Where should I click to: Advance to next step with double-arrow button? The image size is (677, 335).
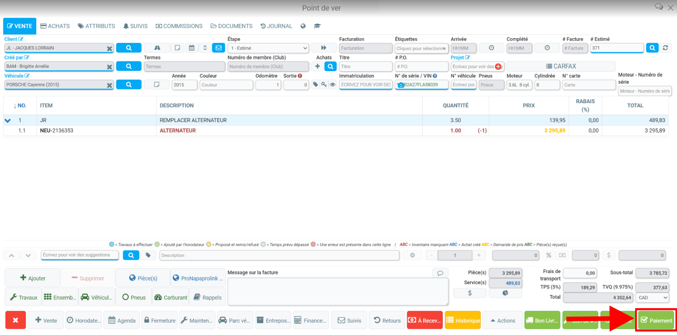[x=324, y=48]
